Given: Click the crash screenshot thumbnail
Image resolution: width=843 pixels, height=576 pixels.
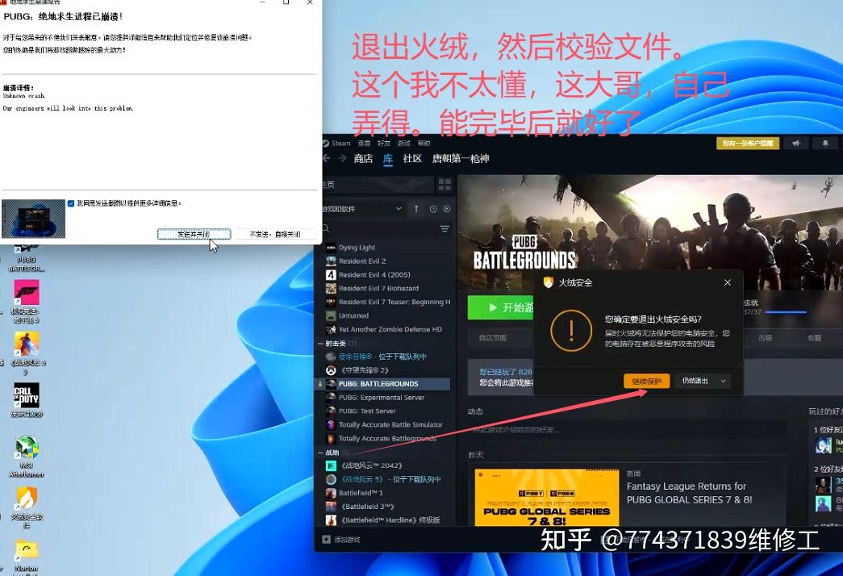Looking at the screenshot, I should 33,219.
